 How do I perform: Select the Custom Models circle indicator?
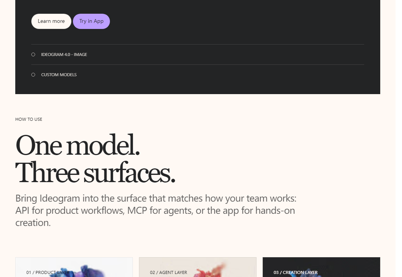pos(33,75)
